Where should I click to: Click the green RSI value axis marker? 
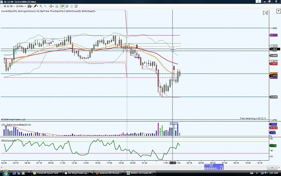pos(273,146)
